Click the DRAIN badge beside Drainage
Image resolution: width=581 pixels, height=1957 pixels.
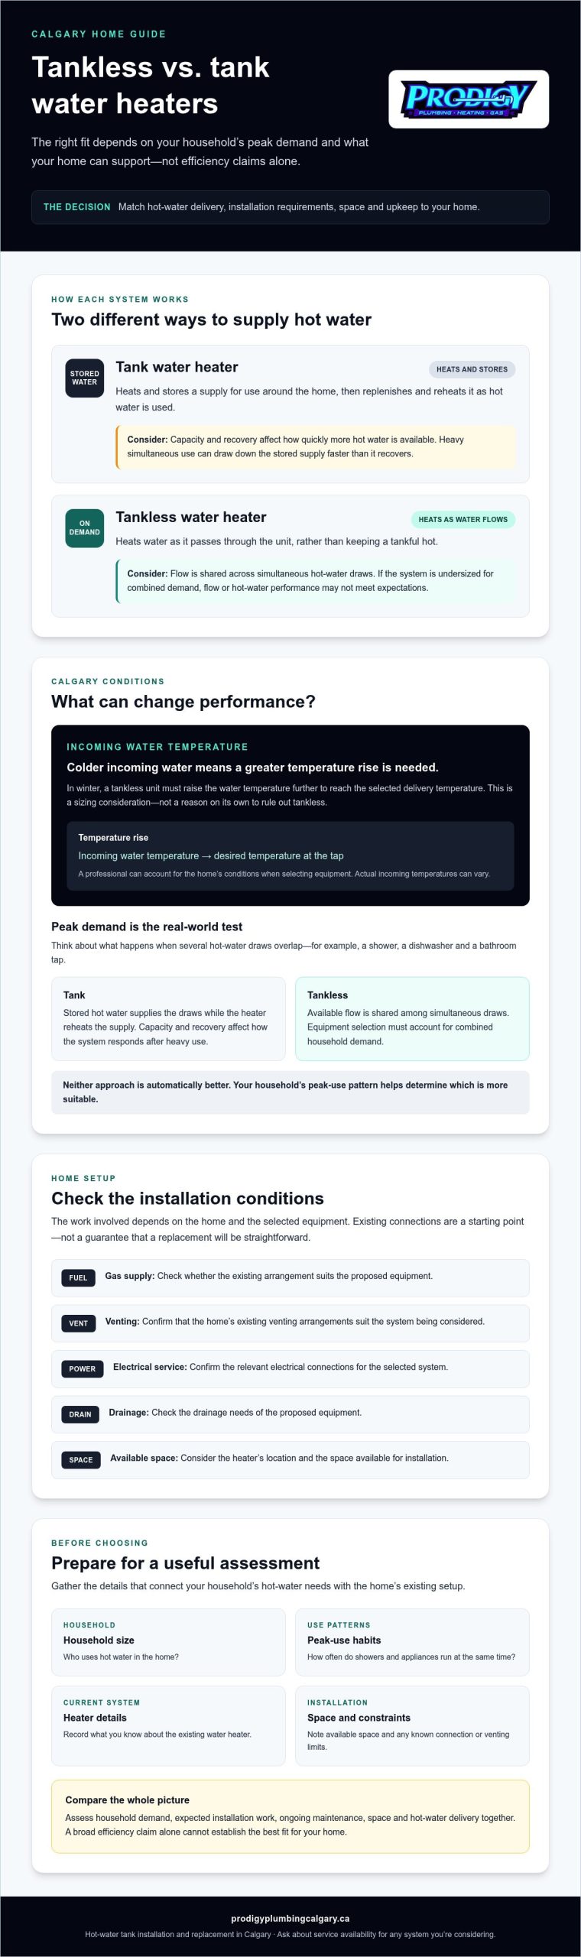point(80,1414)
